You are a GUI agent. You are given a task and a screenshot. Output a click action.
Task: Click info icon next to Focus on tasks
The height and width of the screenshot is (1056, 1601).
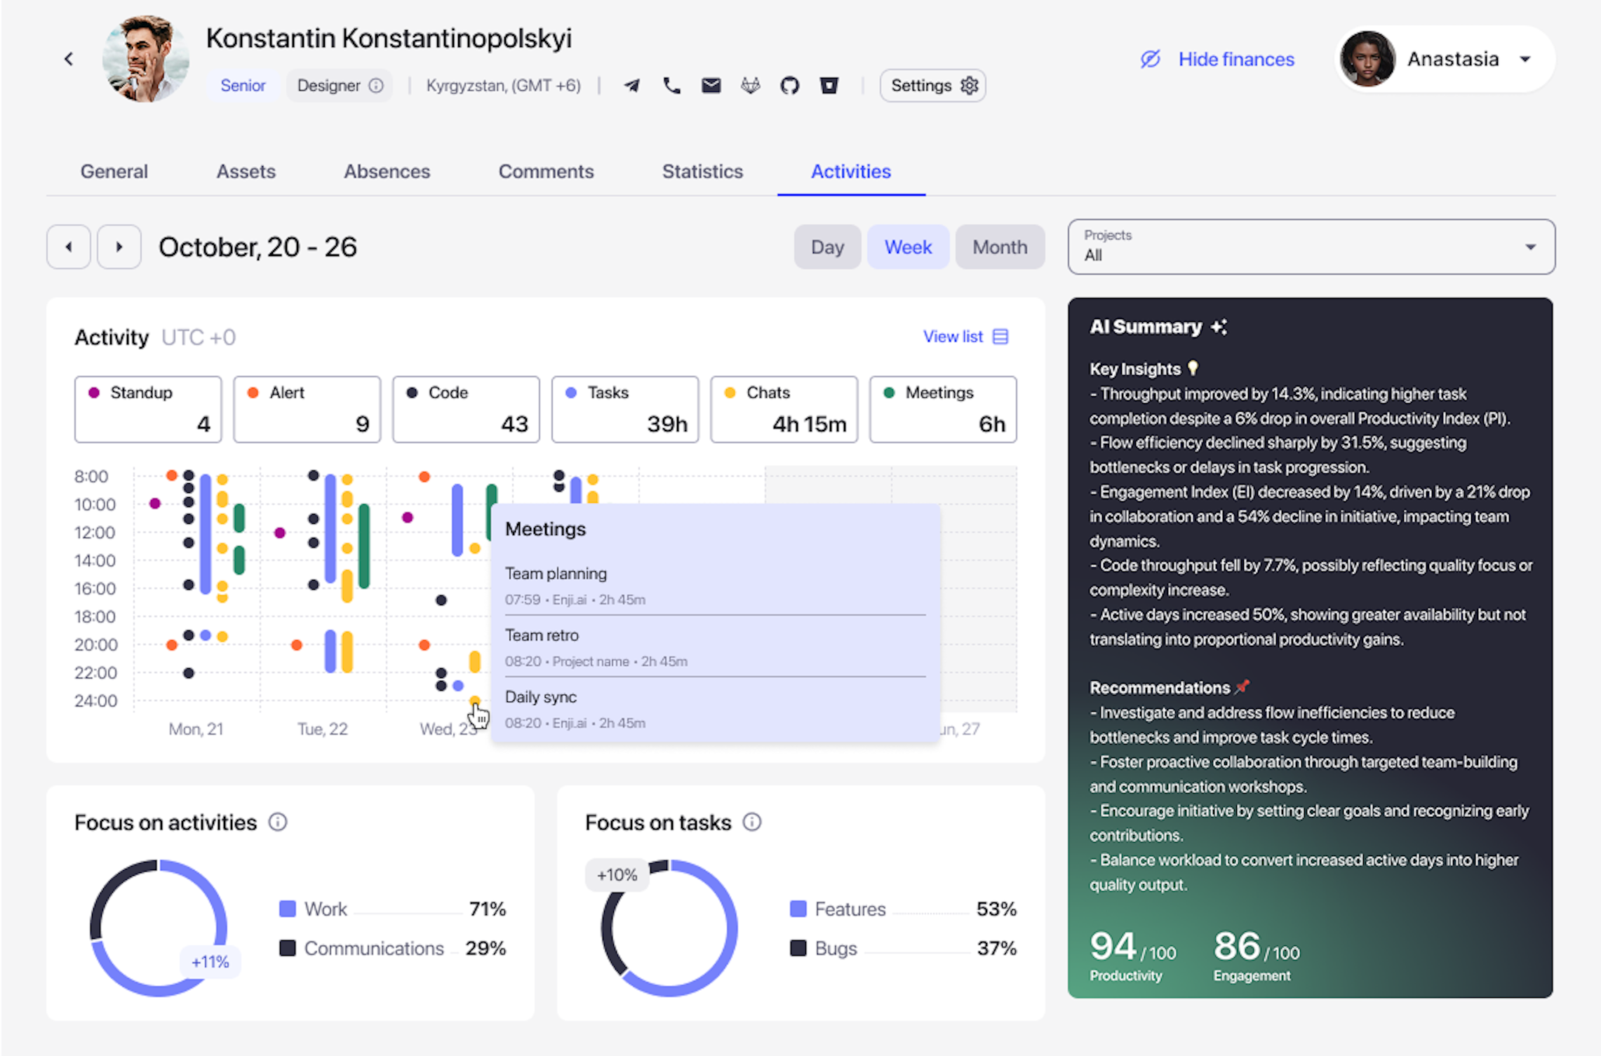pyautogui.click(x=751, y=822)
